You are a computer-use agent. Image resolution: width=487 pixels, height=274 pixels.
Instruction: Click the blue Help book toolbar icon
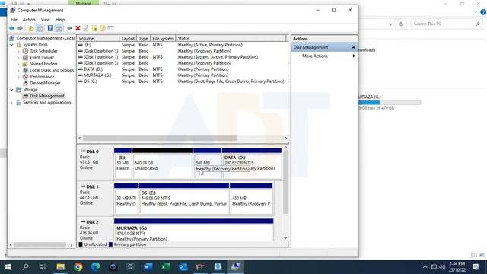pos(50,28)
